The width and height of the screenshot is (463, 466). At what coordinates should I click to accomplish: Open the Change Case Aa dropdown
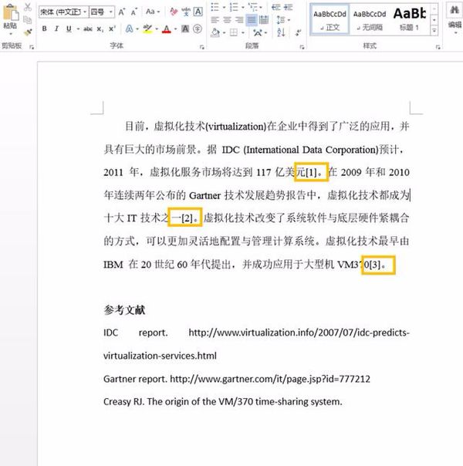[153, 12]
